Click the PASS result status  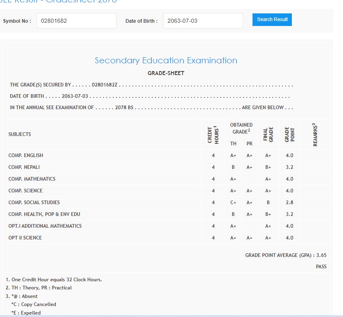[x=321, y=267]
